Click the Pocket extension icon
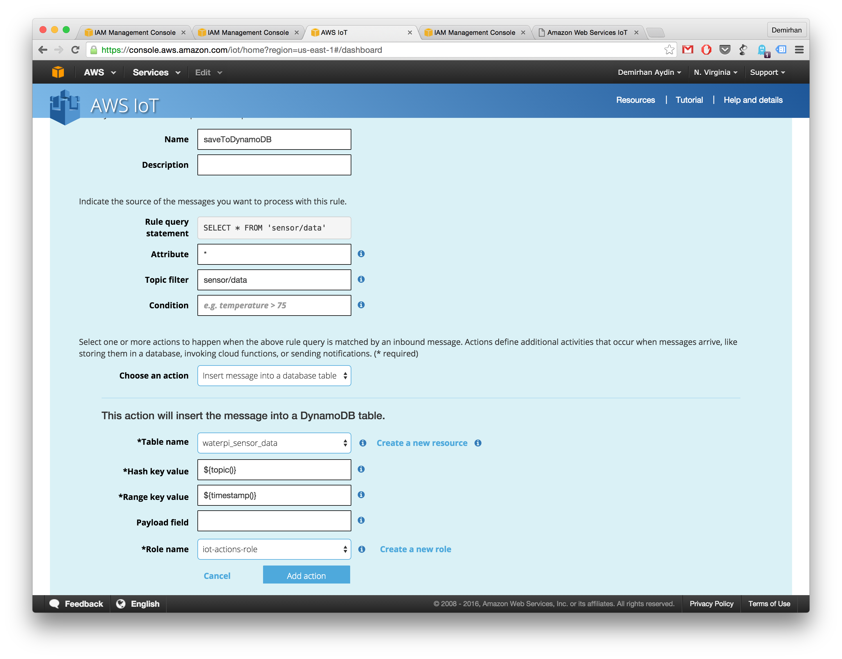Screen dimensions: 842x659 (725, 50)
